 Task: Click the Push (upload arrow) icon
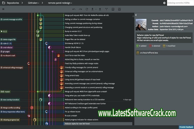pos(100,9)
